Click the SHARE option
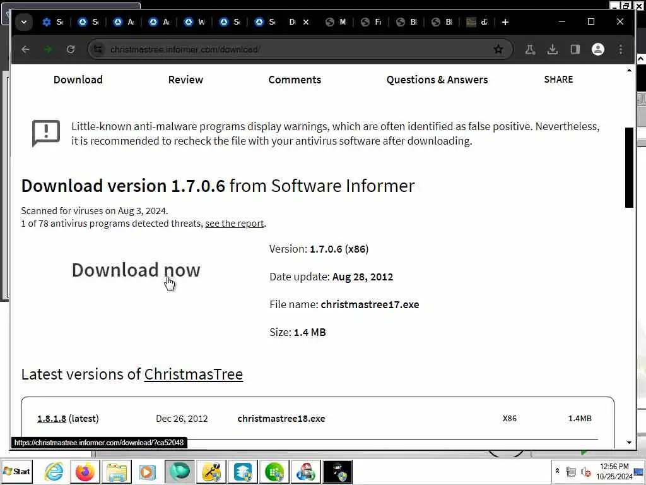This screenshot has width=646, height=485. (x=558, y=79)
